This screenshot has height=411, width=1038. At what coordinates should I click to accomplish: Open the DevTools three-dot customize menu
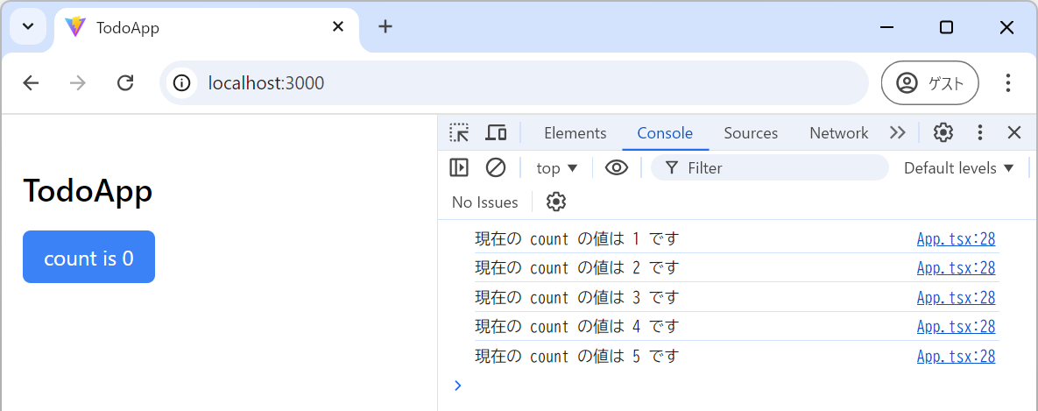tap(980, 132)
